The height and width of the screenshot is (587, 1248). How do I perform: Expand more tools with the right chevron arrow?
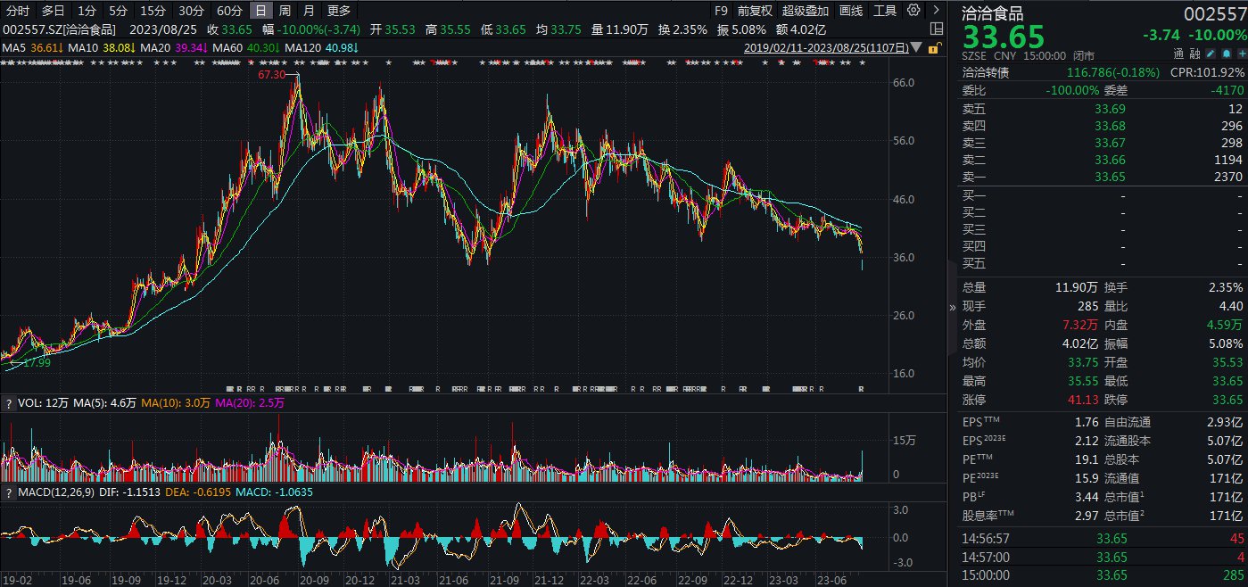(937, 10)
